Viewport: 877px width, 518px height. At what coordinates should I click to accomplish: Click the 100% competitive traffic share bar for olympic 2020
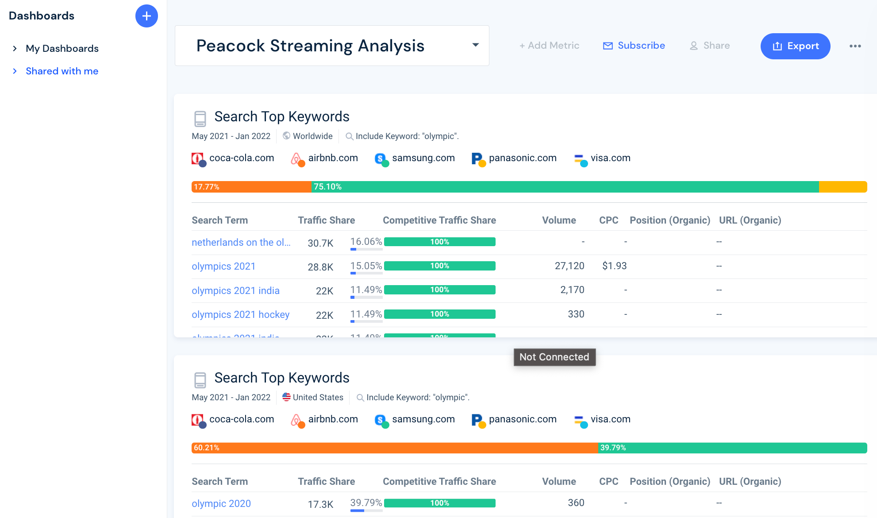[x=439, y=503]
